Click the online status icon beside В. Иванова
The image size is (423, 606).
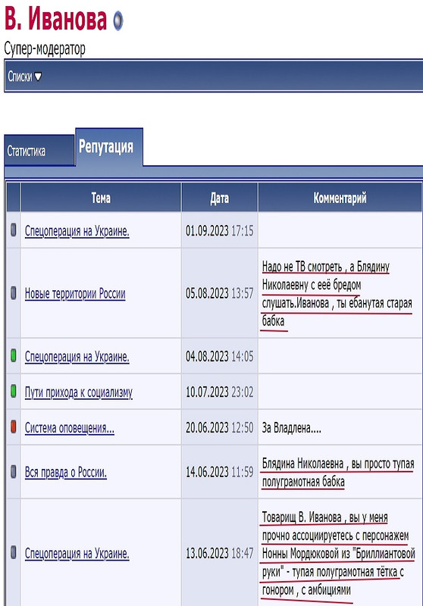pyautogui.click(x=118, y=20)
